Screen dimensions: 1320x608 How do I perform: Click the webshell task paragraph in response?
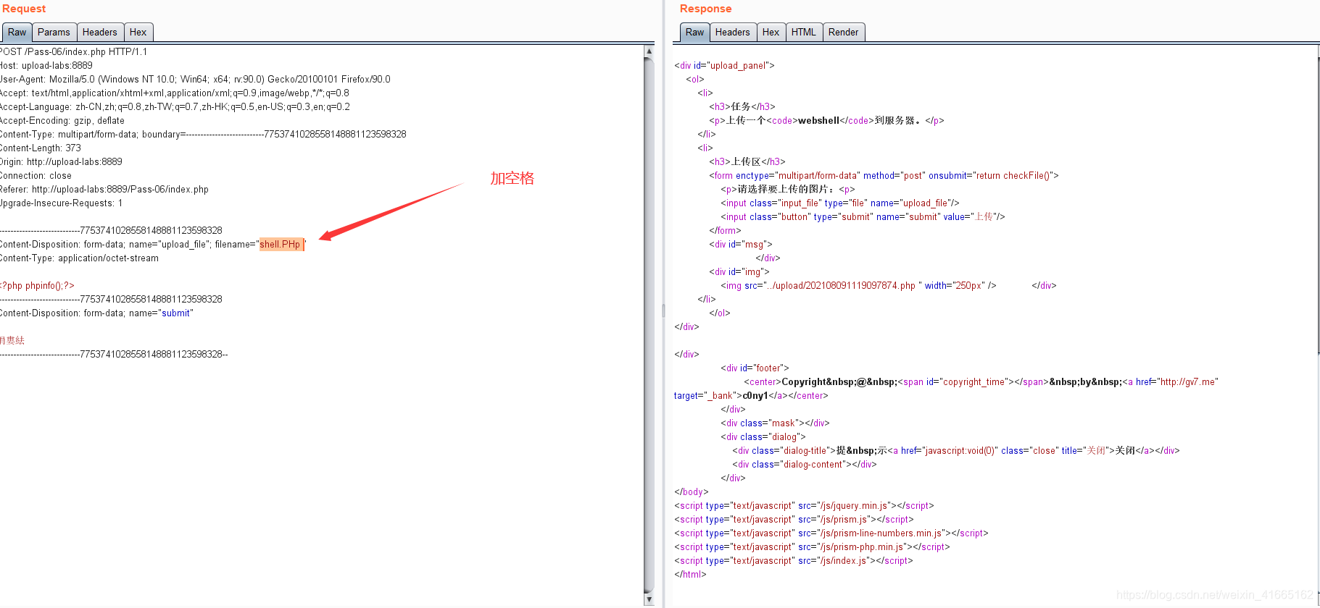pos(826,121)
